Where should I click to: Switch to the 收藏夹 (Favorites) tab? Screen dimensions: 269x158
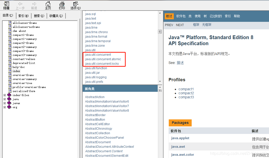point(56,16)
